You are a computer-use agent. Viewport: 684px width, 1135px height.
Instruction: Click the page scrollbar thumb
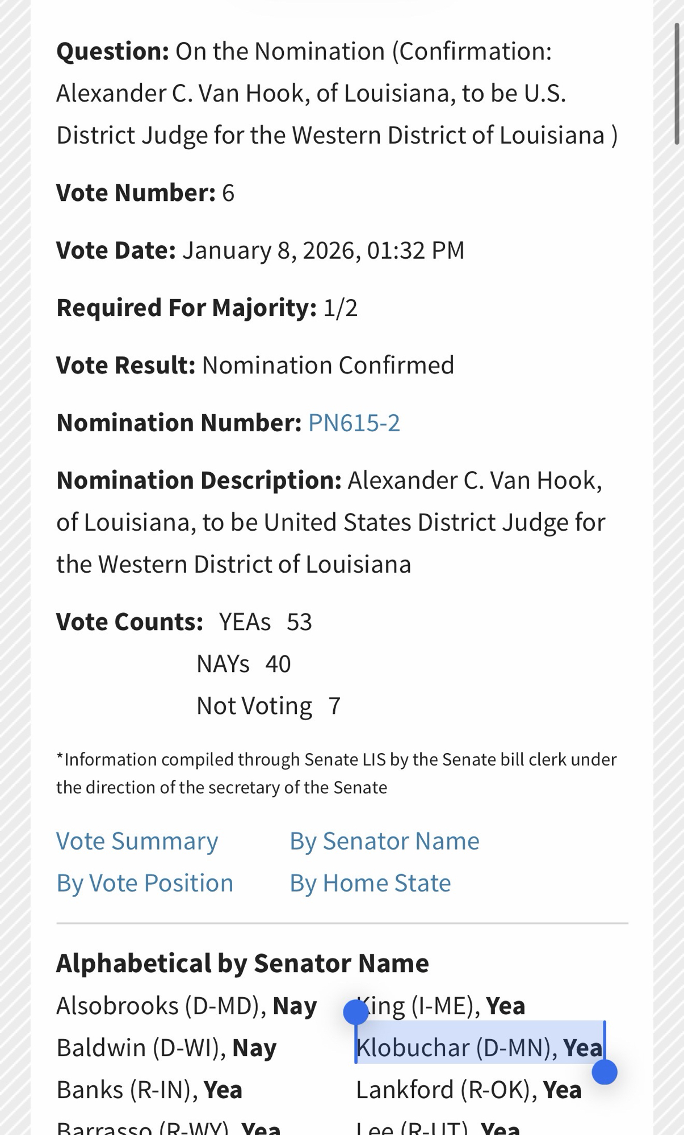click(x=676, y=84)
